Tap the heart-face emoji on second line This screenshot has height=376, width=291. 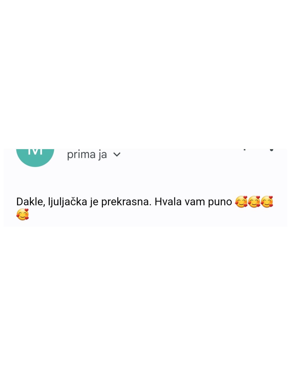[22, 214]
